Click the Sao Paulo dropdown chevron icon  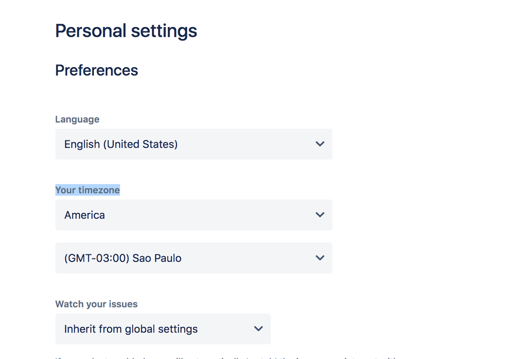click(320, 258)
